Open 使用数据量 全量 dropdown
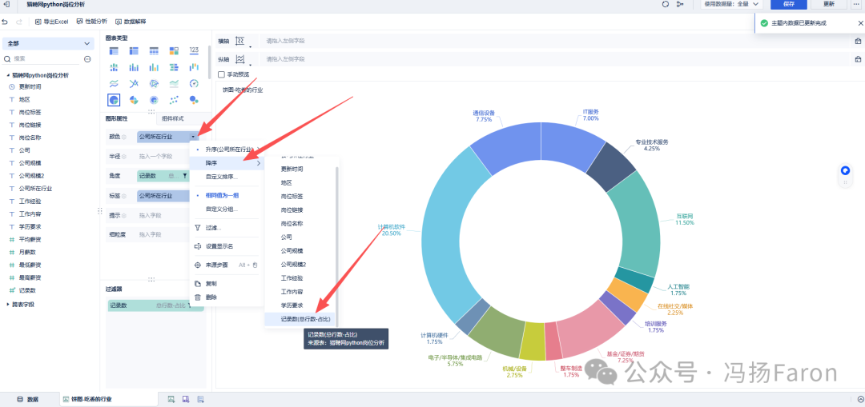865x407 pixels. pos(731,4)
